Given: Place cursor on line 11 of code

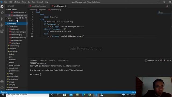Looking at the screenshot, I should click(x=66, y=36).
